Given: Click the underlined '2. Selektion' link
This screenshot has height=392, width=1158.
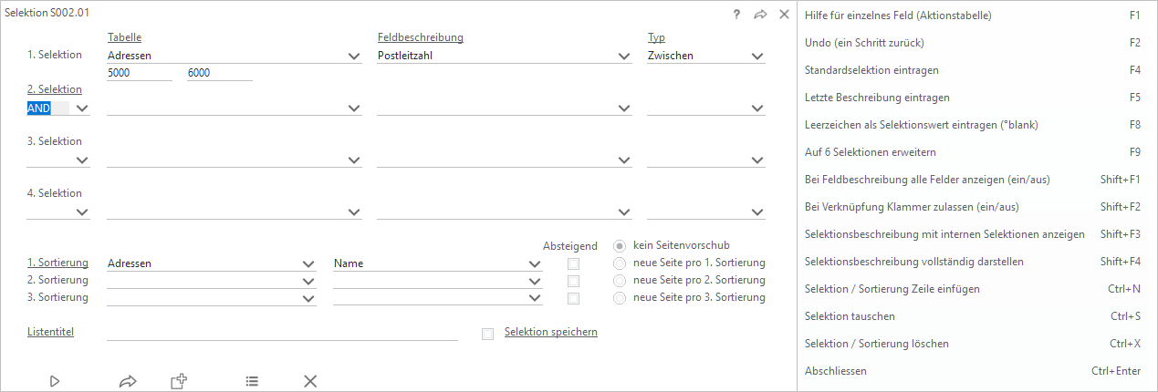Looking at the screenshot, I should click(54, 89).
